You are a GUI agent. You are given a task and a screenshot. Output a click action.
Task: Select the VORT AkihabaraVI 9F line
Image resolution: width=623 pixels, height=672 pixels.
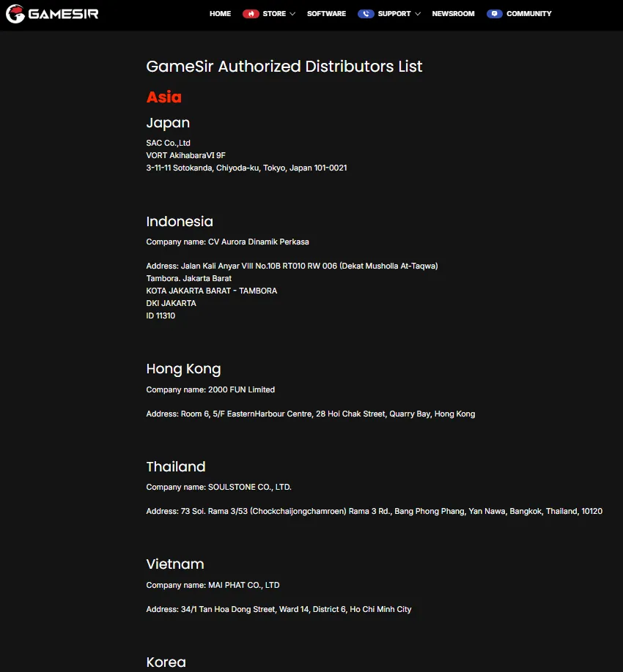[x=185, y=155]
